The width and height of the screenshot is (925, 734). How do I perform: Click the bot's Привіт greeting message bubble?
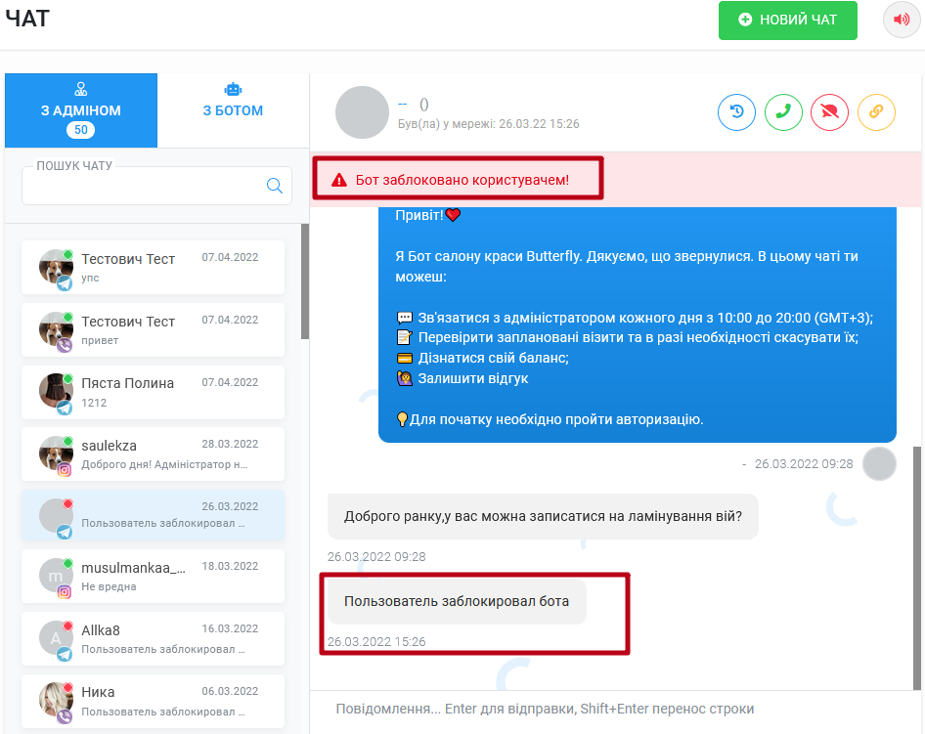coord(638,324)
